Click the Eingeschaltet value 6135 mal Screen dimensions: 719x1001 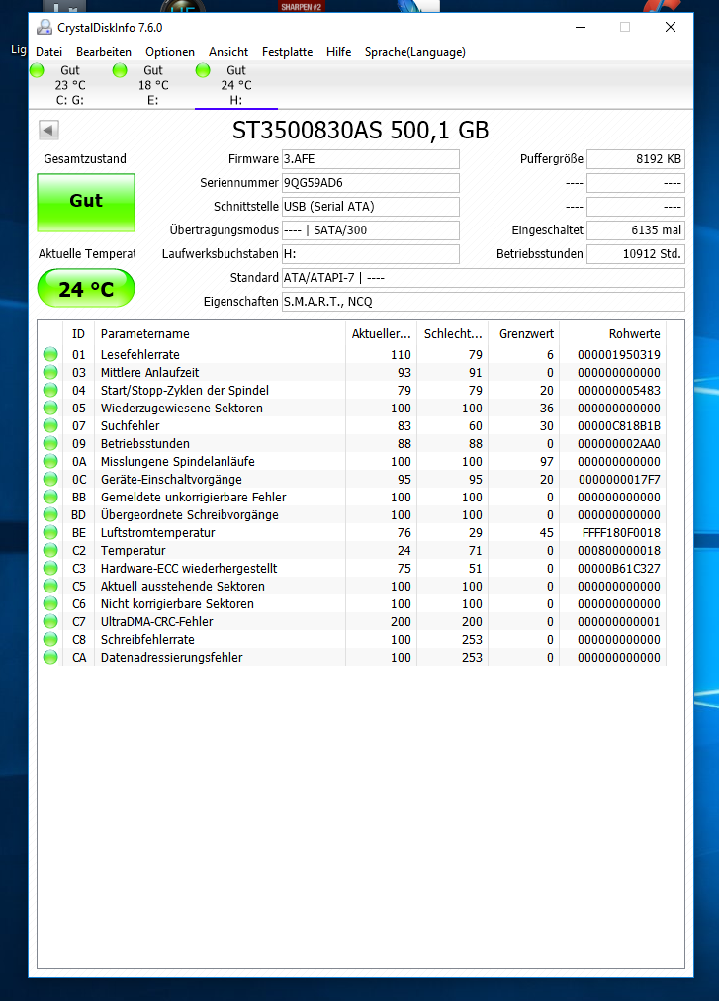[x=636, y=229]
